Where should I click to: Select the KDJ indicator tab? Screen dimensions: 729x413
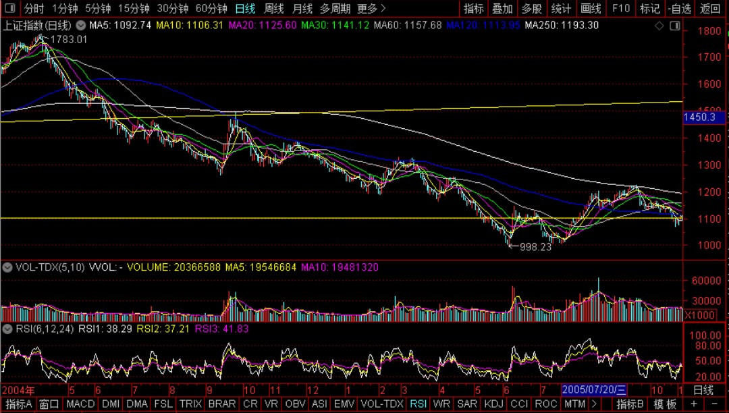coord(493,404)
